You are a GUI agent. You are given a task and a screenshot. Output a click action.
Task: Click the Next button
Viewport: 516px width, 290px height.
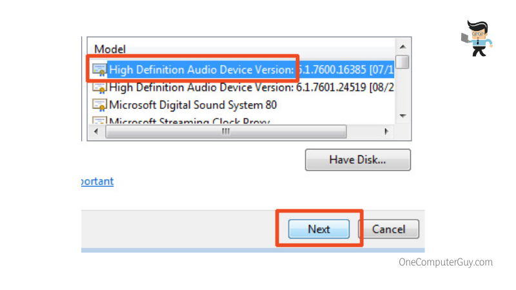(x=319, y=229)
